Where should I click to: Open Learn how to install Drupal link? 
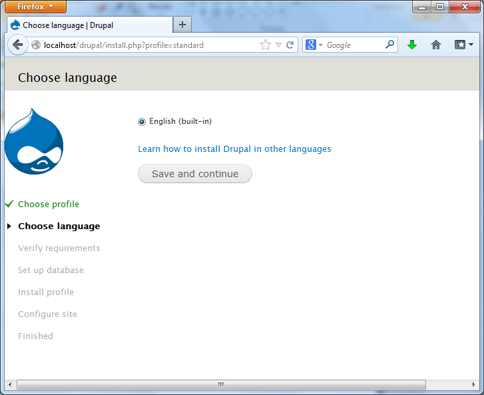point(234,149)
